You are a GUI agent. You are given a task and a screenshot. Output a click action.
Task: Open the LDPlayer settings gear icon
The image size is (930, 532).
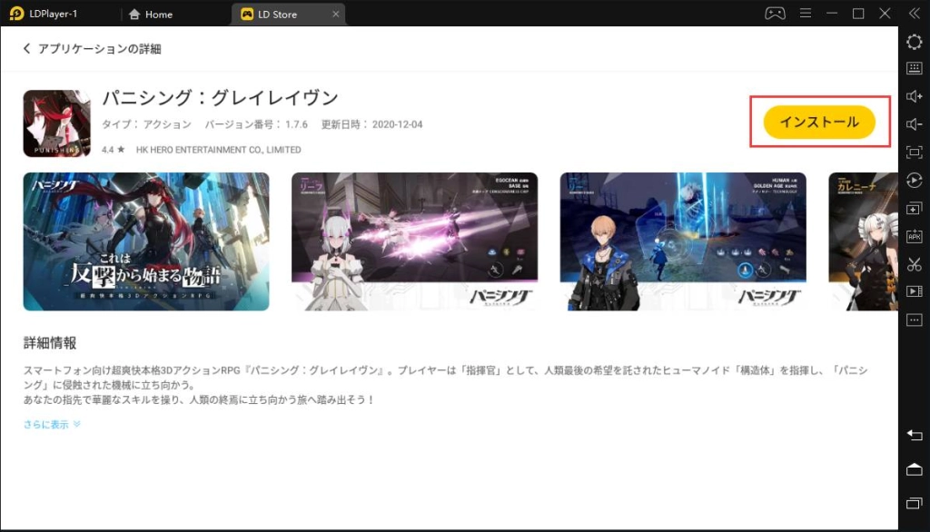coord(914,42)
